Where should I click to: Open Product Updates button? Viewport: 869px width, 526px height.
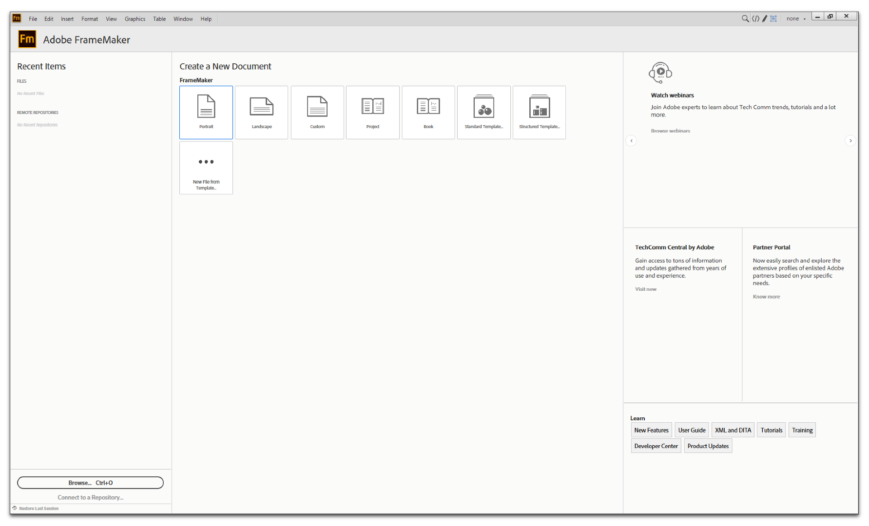[708, 446]
